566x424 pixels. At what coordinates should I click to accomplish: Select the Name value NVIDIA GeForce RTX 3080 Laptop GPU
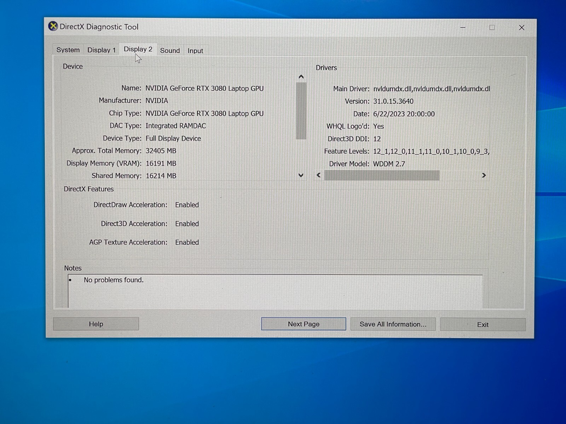coord(204,88)
